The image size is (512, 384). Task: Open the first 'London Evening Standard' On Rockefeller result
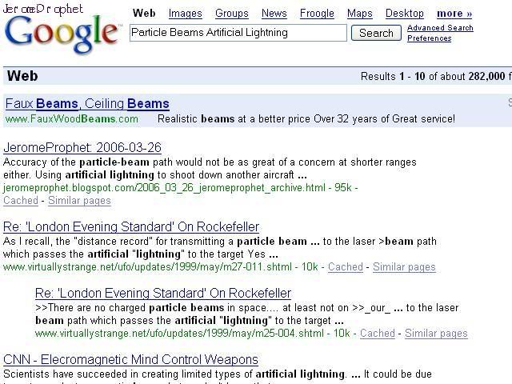click(x=131, y=226)
